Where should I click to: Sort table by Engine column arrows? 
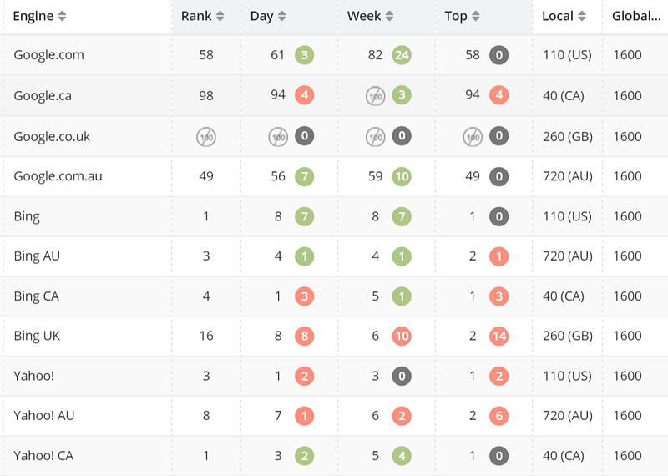coord(62,16)
